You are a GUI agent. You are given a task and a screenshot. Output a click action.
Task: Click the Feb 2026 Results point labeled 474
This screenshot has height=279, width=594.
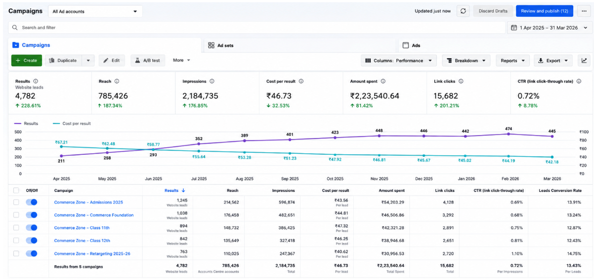point(509,134)
